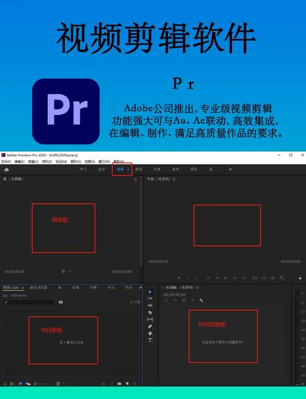Viewport: 306px width, 399px height.
Task: Select the Selection arrow tool
Action: click(150, 292)
